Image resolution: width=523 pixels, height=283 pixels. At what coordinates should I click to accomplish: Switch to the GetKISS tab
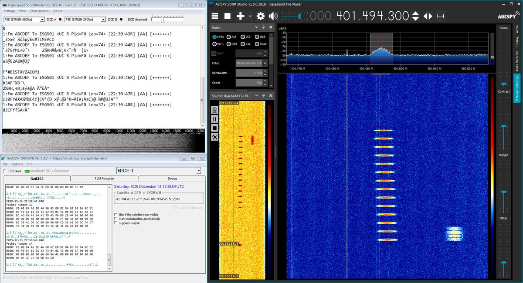(x=37, y=179)
